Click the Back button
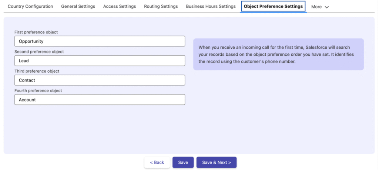The image size is (379, 170). point(157,162)
